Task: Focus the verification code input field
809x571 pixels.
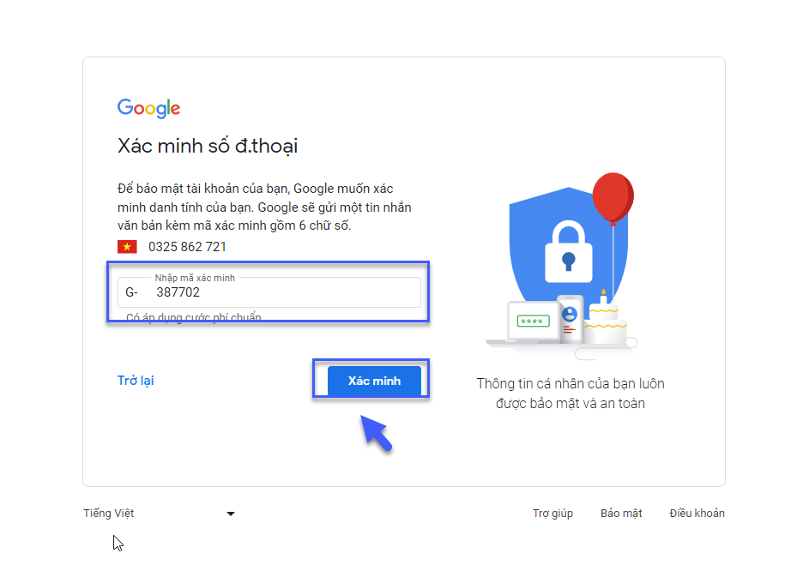Action: click(x=283, y=292)
